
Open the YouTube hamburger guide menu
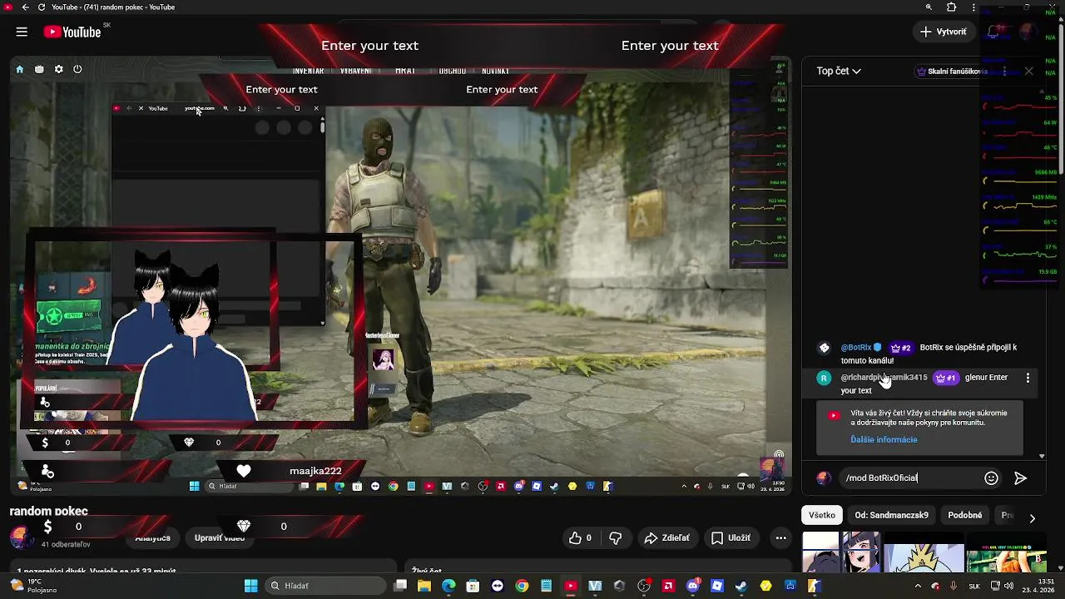(x=22, y=32)
